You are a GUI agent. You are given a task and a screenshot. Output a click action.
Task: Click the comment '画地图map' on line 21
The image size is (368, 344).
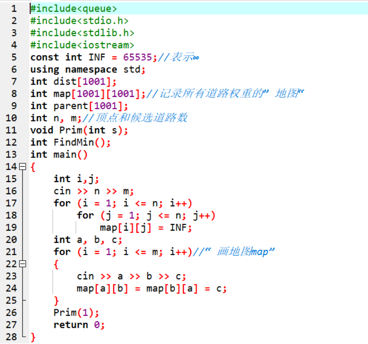(243, 252)
